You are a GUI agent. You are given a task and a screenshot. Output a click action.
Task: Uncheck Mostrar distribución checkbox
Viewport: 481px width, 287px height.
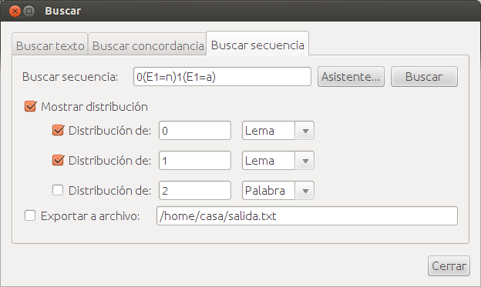coord(30,107)
